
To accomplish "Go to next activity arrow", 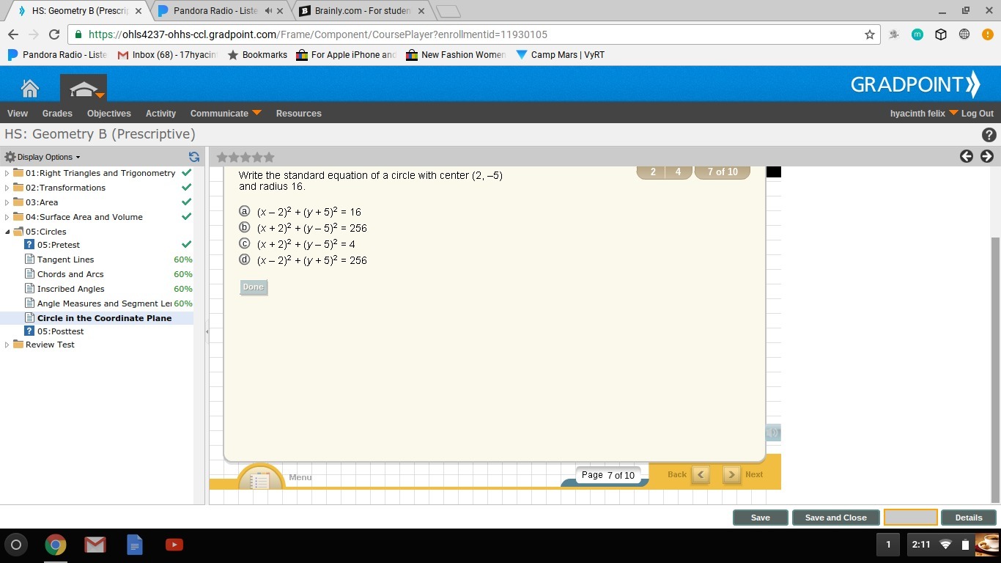I will [x=987, y=156].
